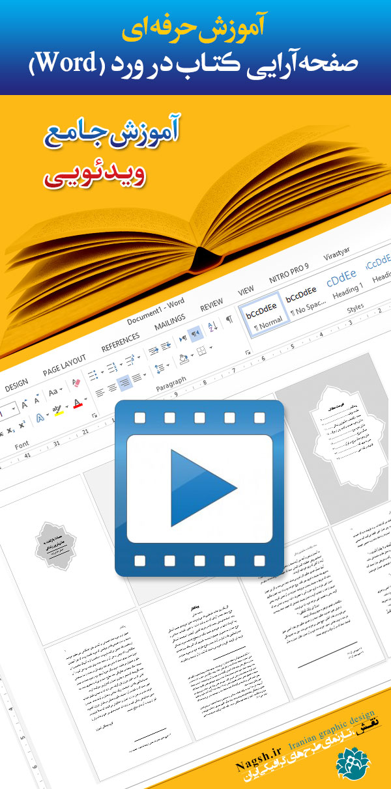Align text to the left
This screenshot has height=789, width=391.
pyautogui.click(x=100, y=391)
